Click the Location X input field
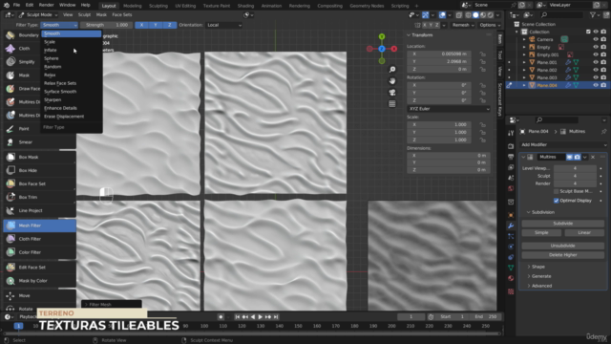611x344 pixels. tap(438, 54)
